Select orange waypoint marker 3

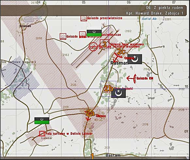(104, 44)
